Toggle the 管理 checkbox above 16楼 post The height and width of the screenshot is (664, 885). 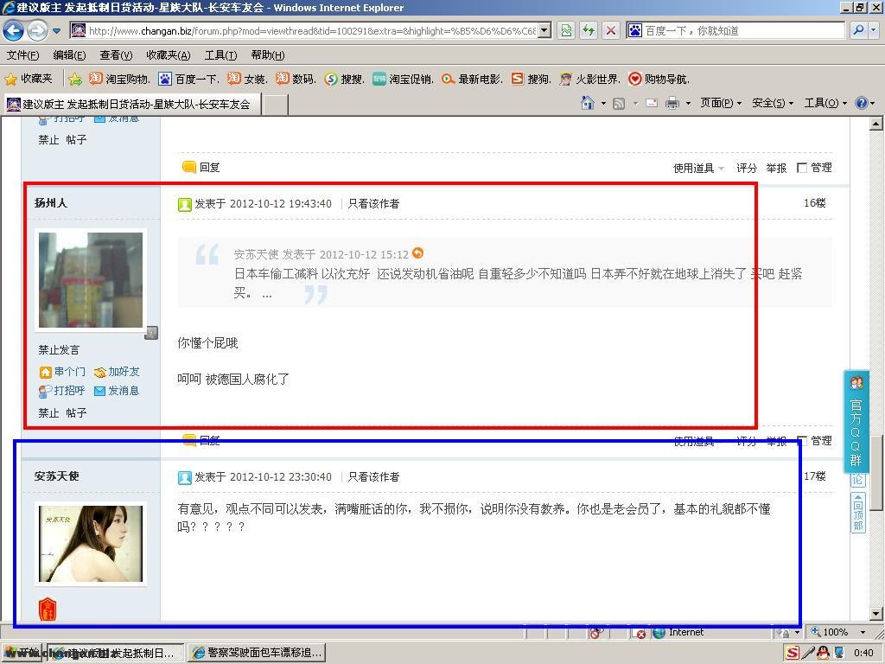coord(802,168)
